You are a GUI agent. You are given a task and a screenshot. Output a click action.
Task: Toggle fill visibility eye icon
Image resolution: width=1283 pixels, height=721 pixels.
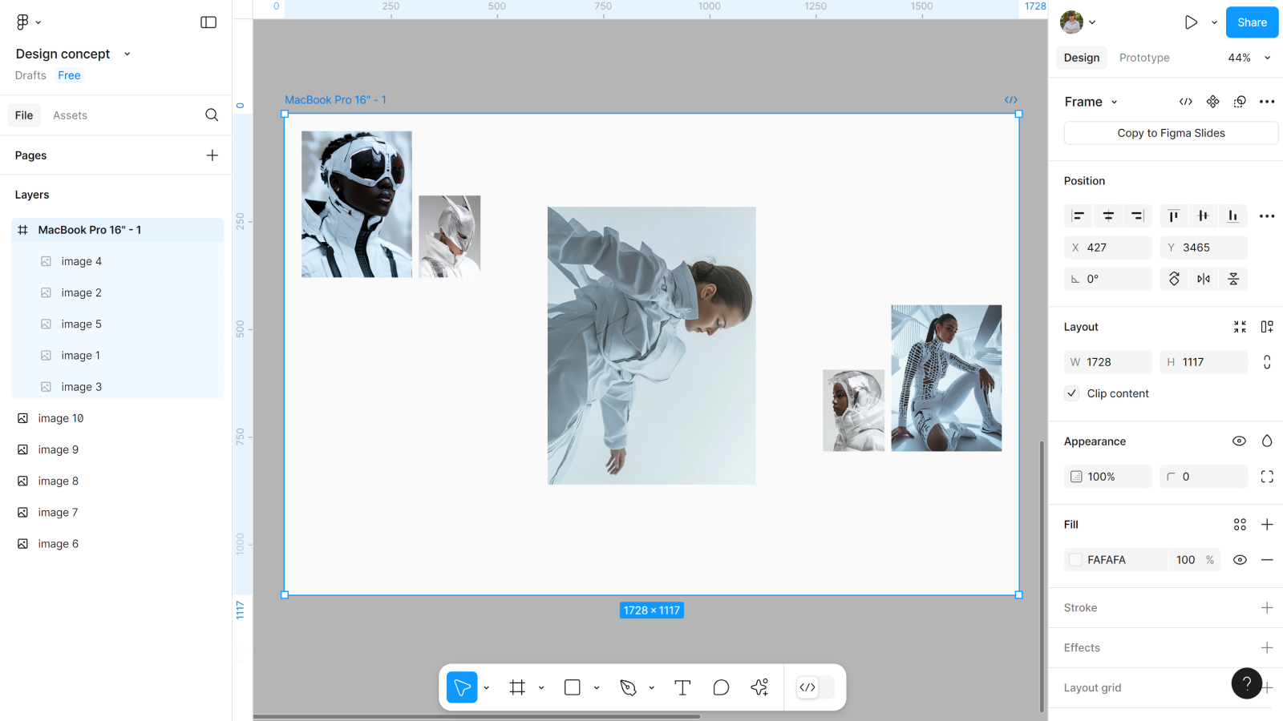pos(1240,560)
